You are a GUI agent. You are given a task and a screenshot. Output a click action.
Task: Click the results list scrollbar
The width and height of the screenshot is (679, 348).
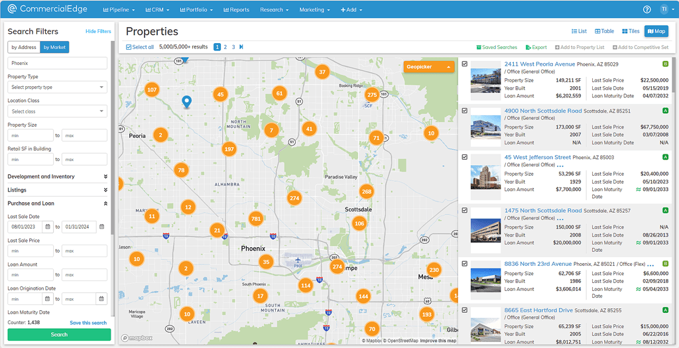(674, 74)
